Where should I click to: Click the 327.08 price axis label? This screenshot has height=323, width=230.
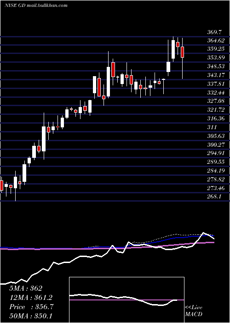(x=216, y=101)
